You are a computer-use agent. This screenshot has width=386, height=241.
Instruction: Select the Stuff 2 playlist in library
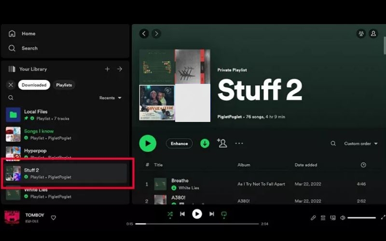pos(65,173)
